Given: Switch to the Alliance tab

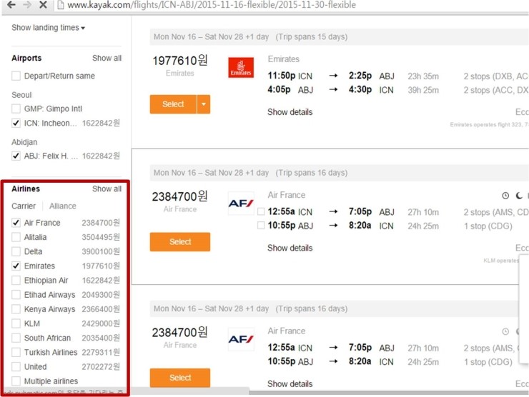Looking at the screenshot, I should coord(63,206).
